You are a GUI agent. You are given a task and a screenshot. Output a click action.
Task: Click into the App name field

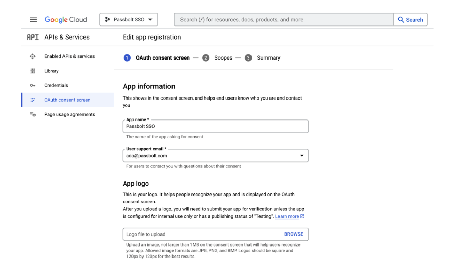coord(216,126)
